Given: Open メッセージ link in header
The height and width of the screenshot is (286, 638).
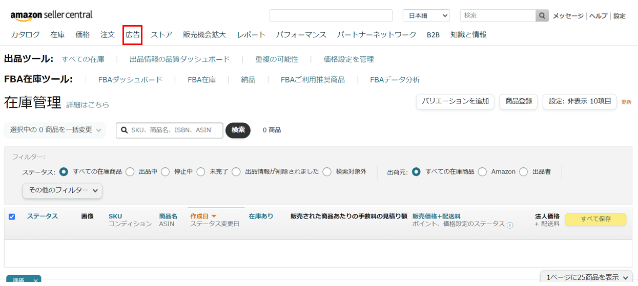Looking at the screenshot, I should [x=568, y=16].
